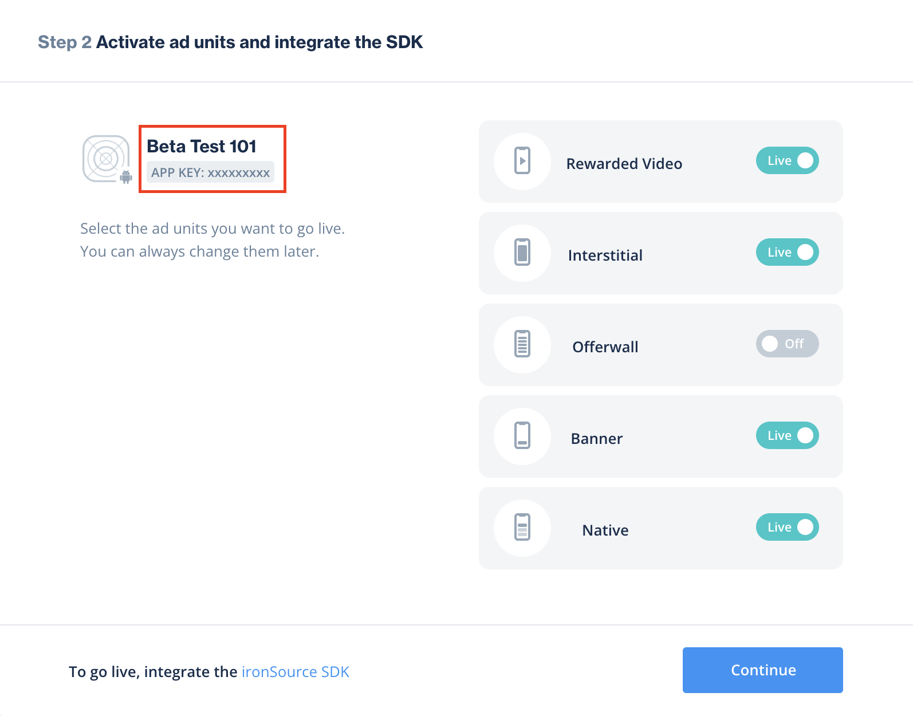Click the Interstitial ad unit icon
Image resolution: width=913 pixels, height=716 pixels.
pyautogui.click(x=522, y=253)
